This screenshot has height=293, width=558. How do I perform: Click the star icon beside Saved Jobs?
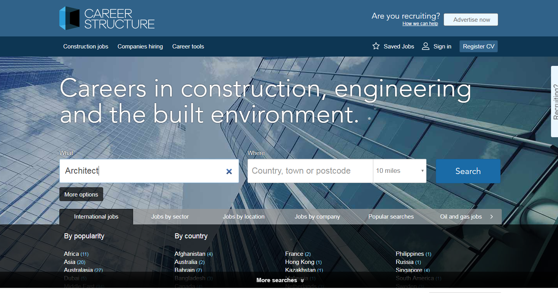(375, 46)
